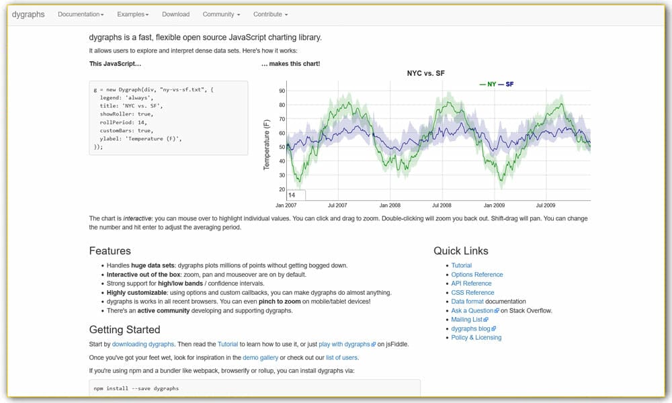Follow the API Reference link

point(472,283)
